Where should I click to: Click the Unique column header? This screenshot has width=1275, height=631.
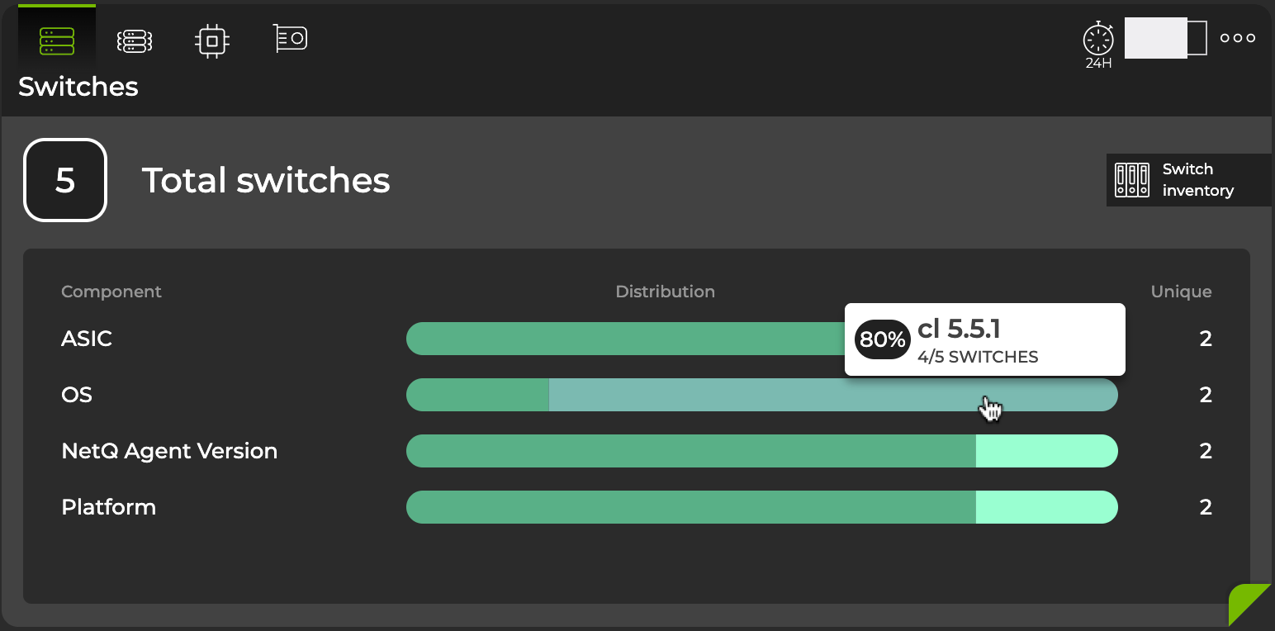[x=1181, y=292]
